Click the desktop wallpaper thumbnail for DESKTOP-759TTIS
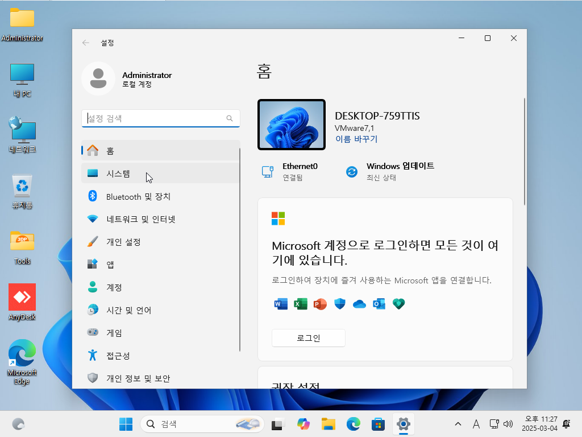The height and width of the screenshot is (437, 582). point(292,125)
